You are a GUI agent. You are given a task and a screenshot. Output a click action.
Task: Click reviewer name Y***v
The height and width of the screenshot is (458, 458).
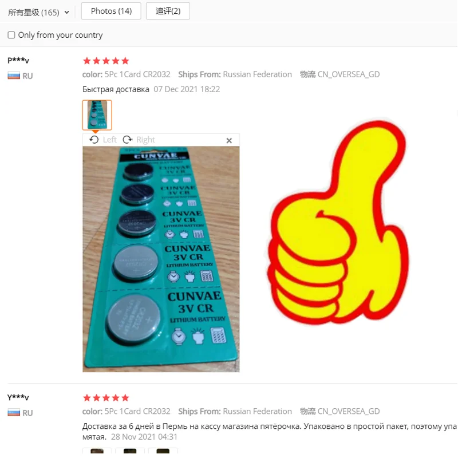point(18,397)
